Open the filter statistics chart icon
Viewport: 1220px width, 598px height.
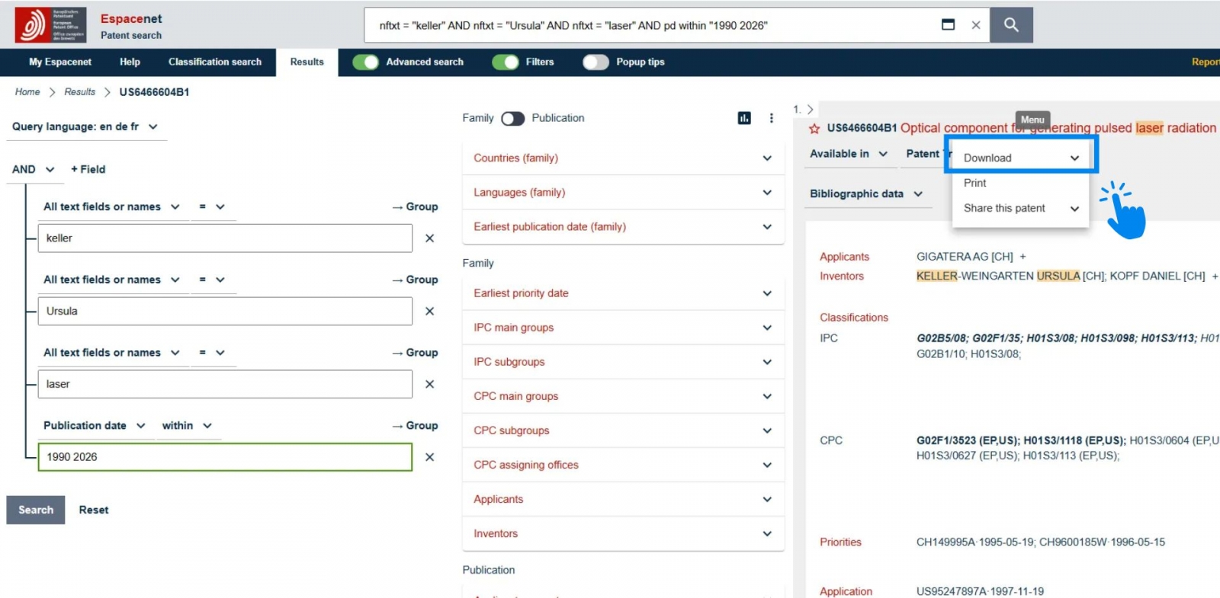tap(744, 118)
